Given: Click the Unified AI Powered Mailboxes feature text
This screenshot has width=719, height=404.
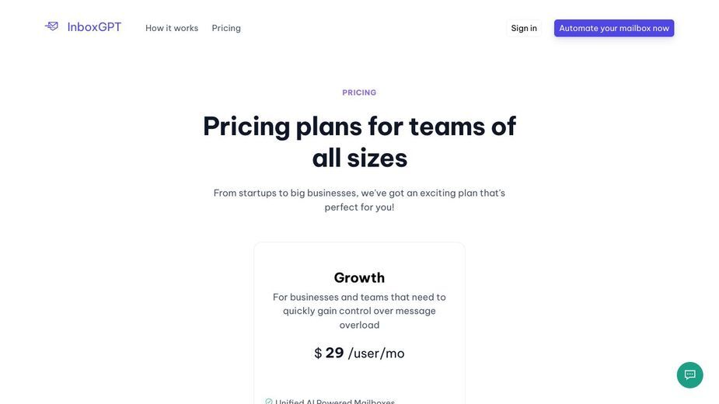Looking at the screenshot, I should click(335, 402).
